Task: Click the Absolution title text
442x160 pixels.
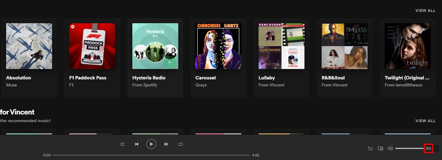Action: (19, 78)
